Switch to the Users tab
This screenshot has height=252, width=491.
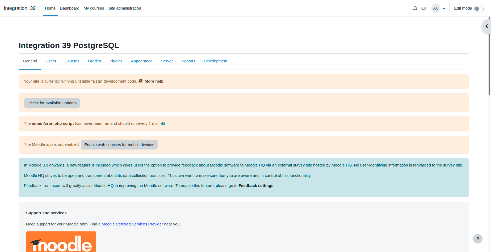pos(51,61)
